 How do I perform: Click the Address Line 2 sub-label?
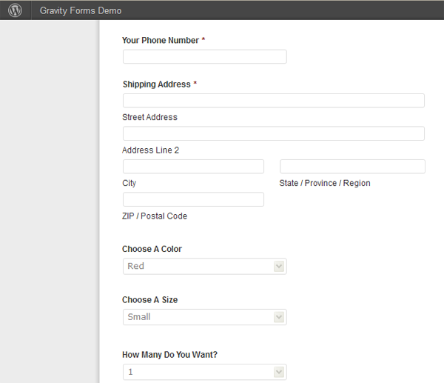[150, 150]
